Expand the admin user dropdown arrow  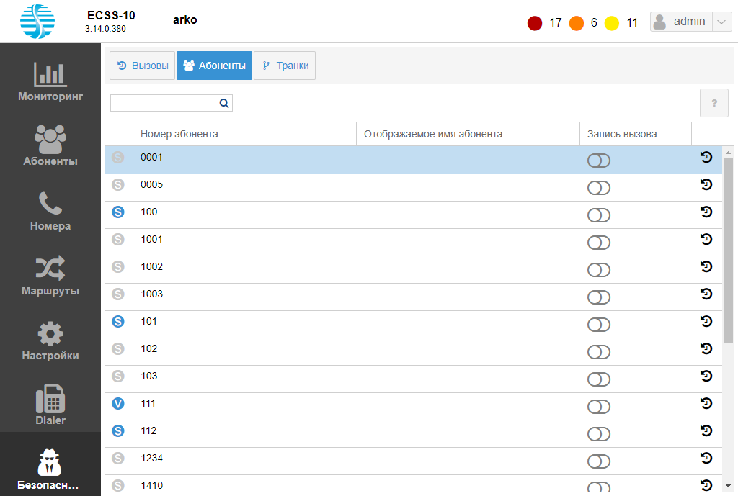pos(722,22)
